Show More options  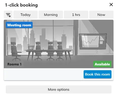[x=59, y=89]
